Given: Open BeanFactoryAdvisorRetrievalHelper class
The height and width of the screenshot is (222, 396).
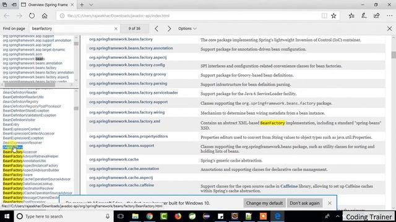Looking at the screenshot, I should click(30, 156).
